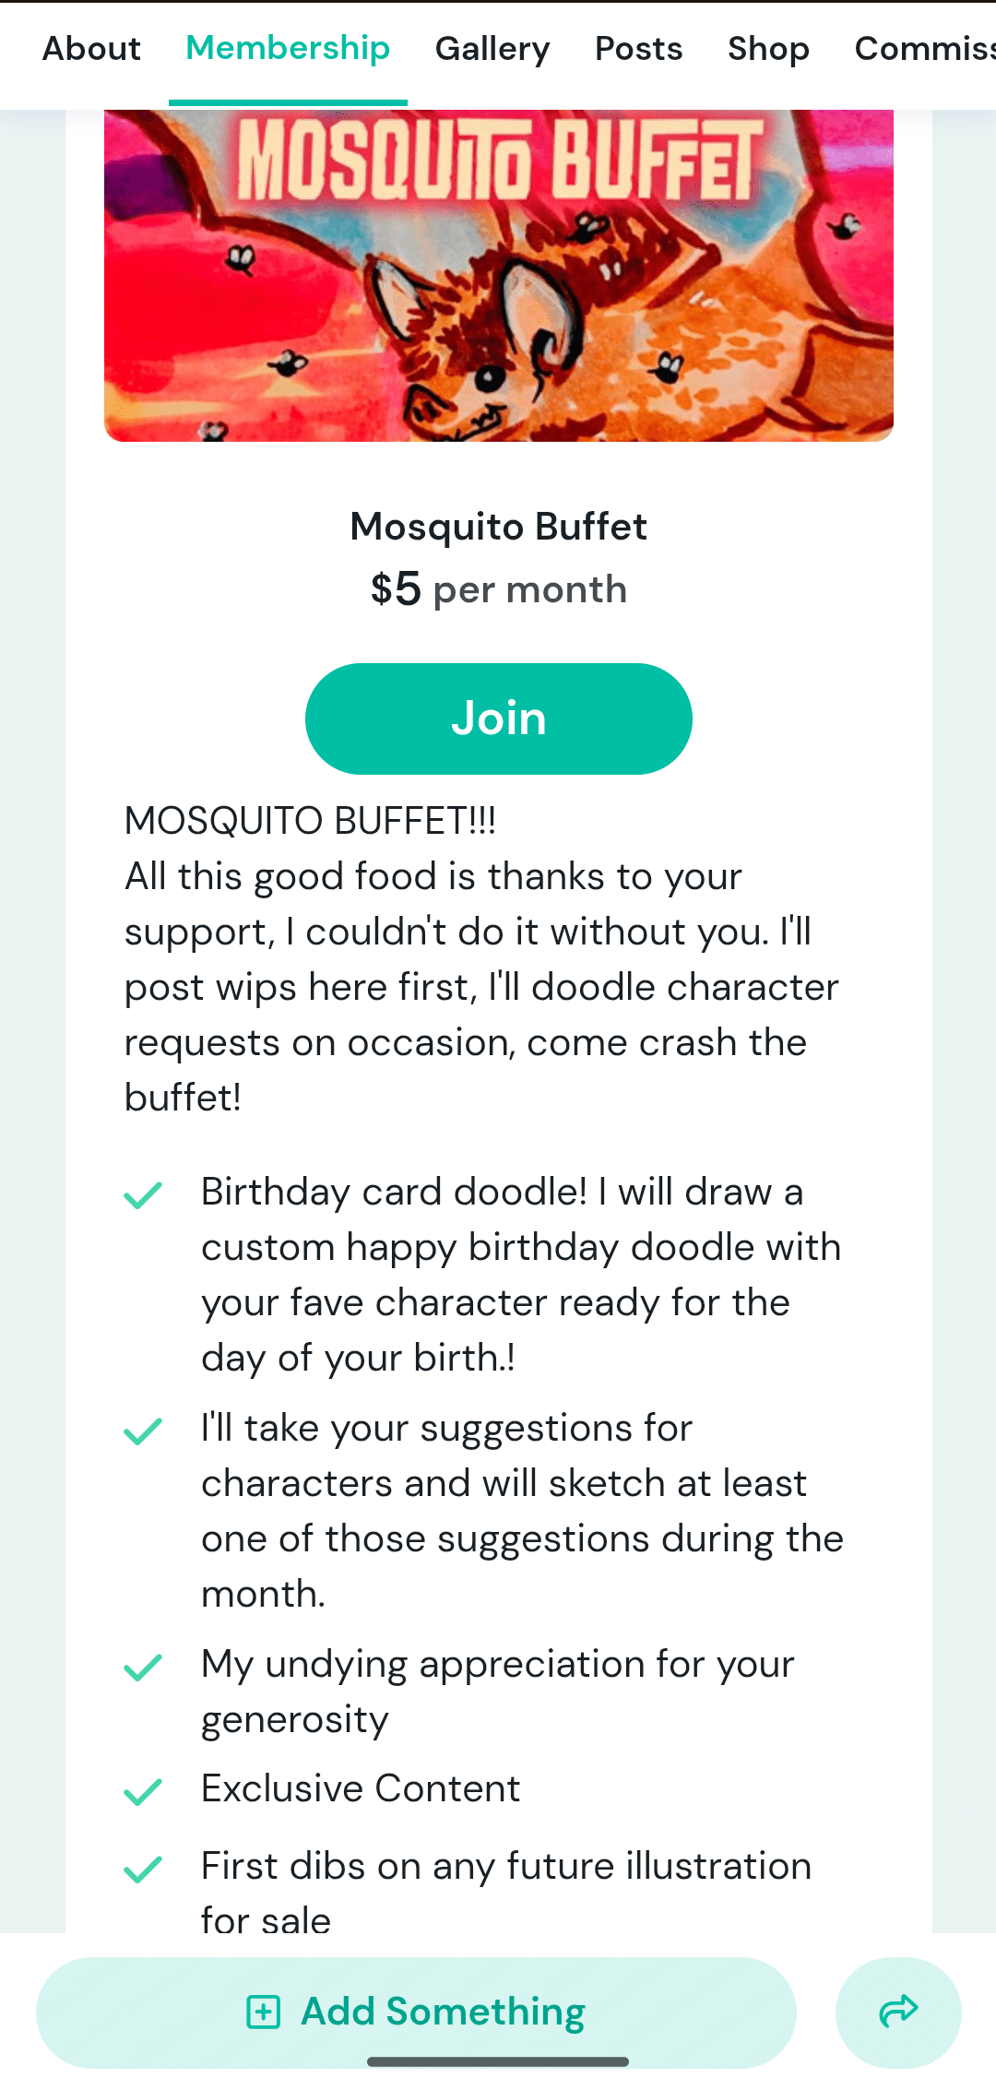This screenshot has width=996, height=2090.
Task: Tap the share arrow icon
Action: [898, 2012]
